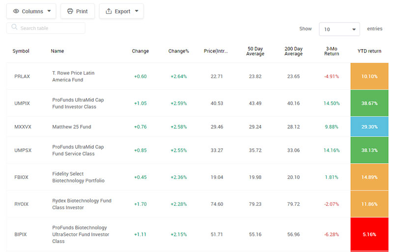Sort by Symbol column header
Screen dimensions: 393x252
point(21,51)
